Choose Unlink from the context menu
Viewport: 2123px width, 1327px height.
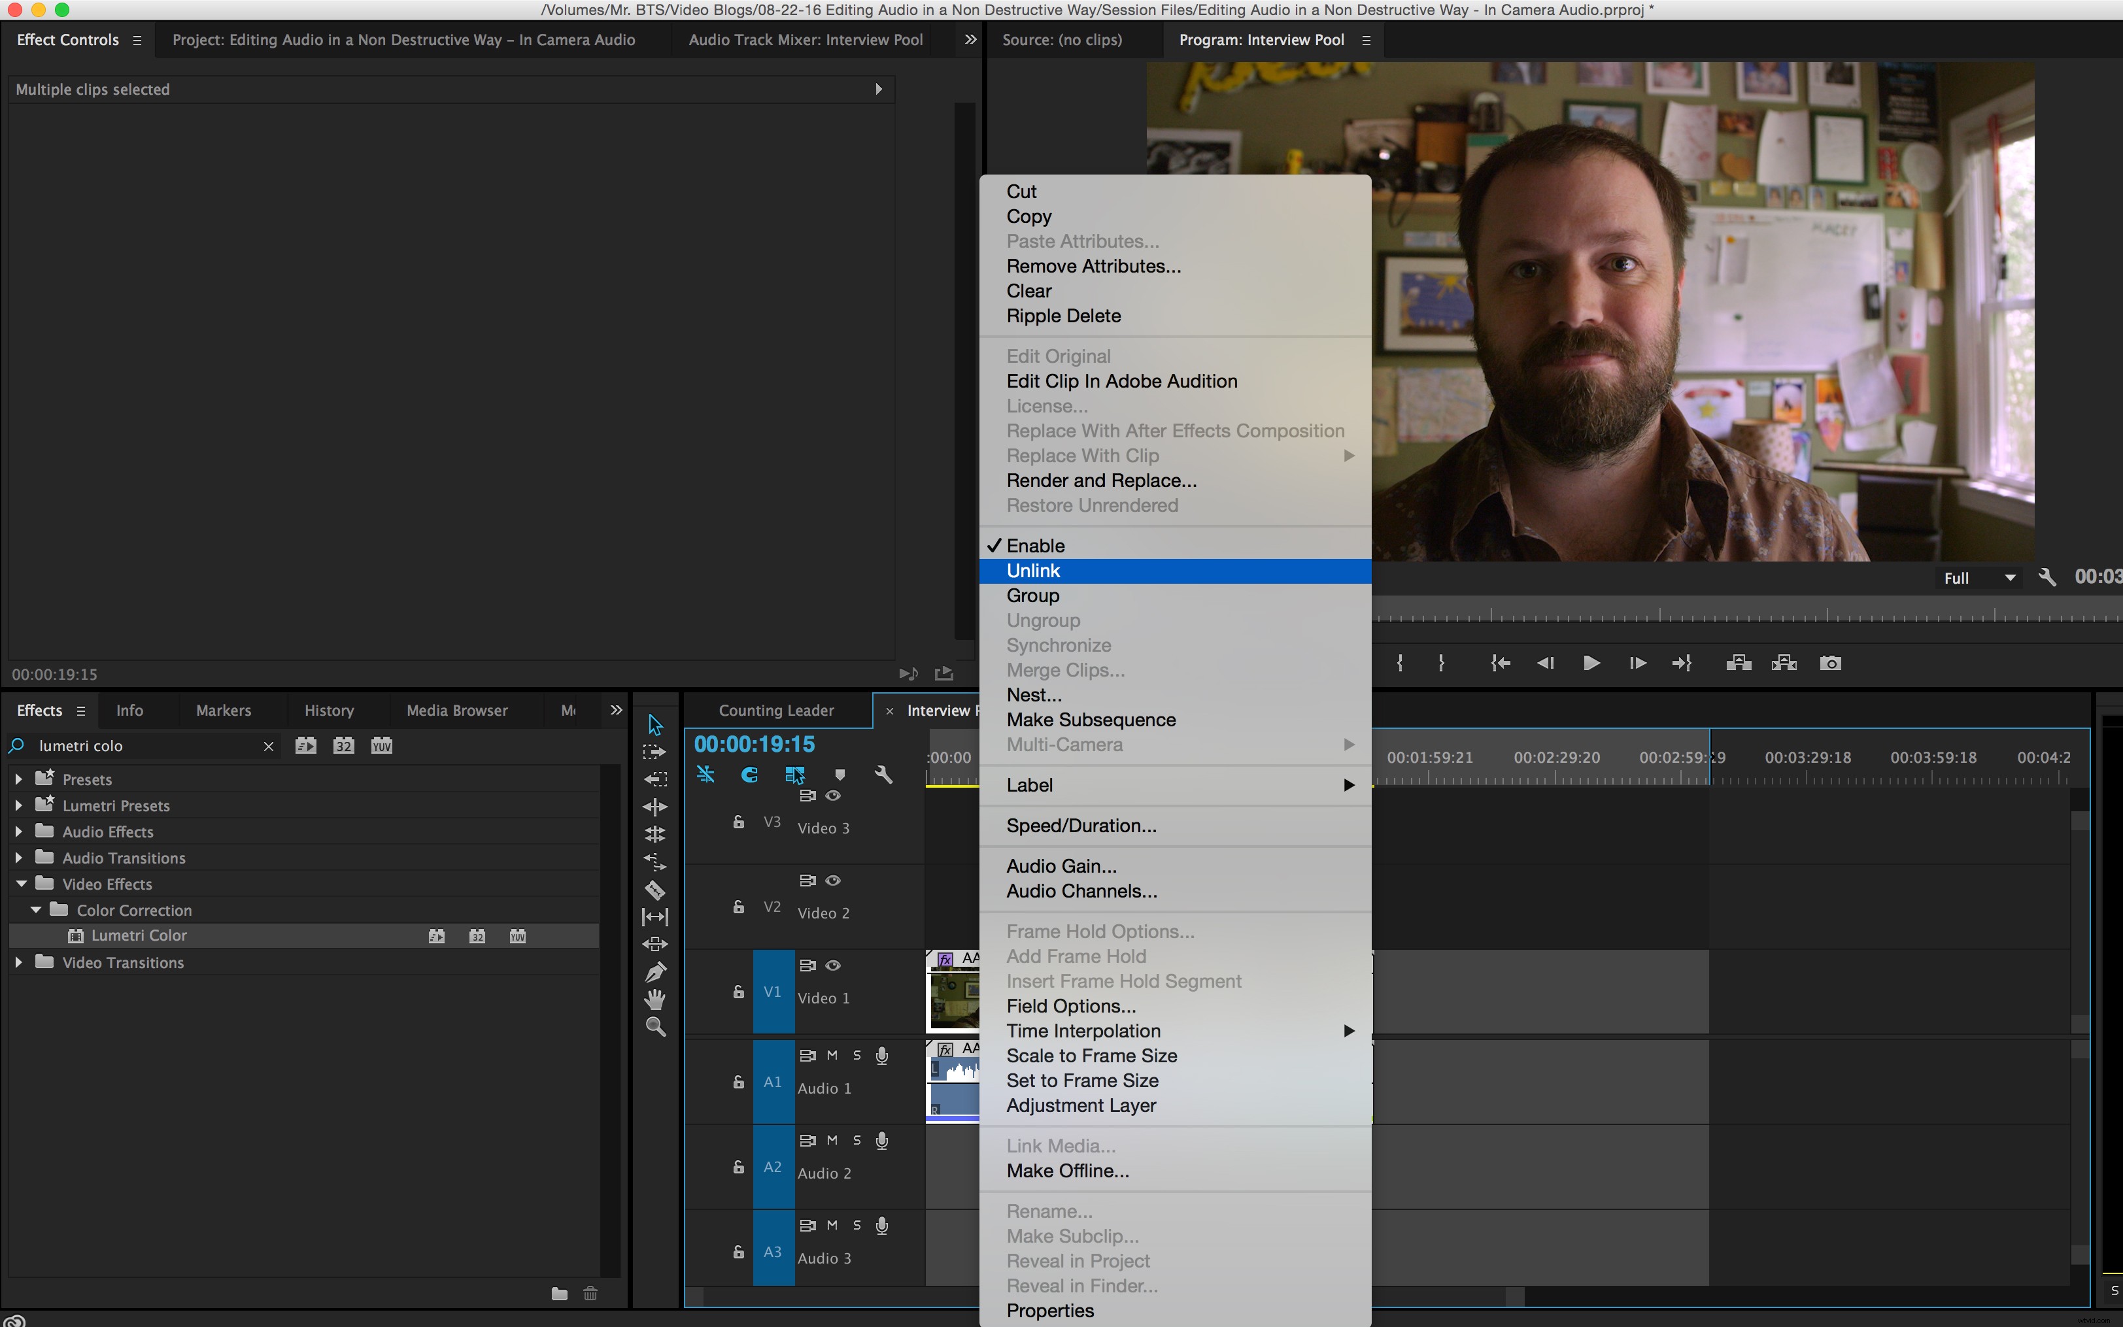click(x=1034, y=571)
